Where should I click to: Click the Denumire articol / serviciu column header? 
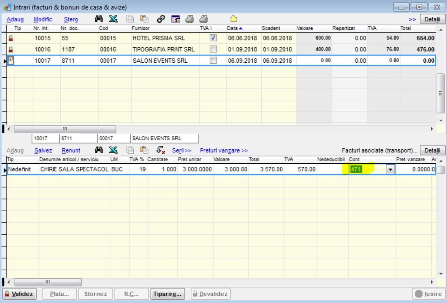pyautogui.click(x=74, y=159)
